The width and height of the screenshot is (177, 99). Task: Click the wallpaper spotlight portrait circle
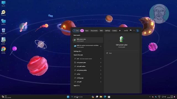coord(159,14)
